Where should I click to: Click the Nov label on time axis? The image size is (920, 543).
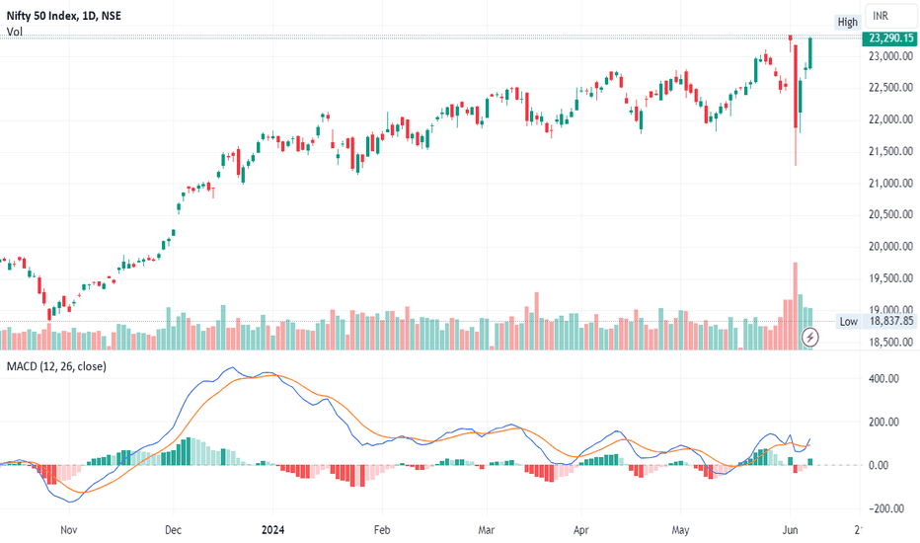(69, 530)
